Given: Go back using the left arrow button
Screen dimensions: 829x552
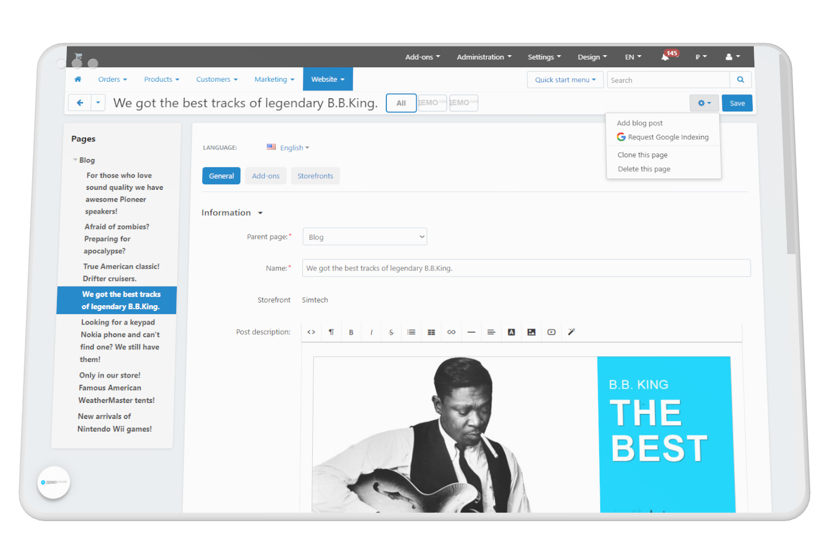Looking at the screenshot, I should [80, 103].
